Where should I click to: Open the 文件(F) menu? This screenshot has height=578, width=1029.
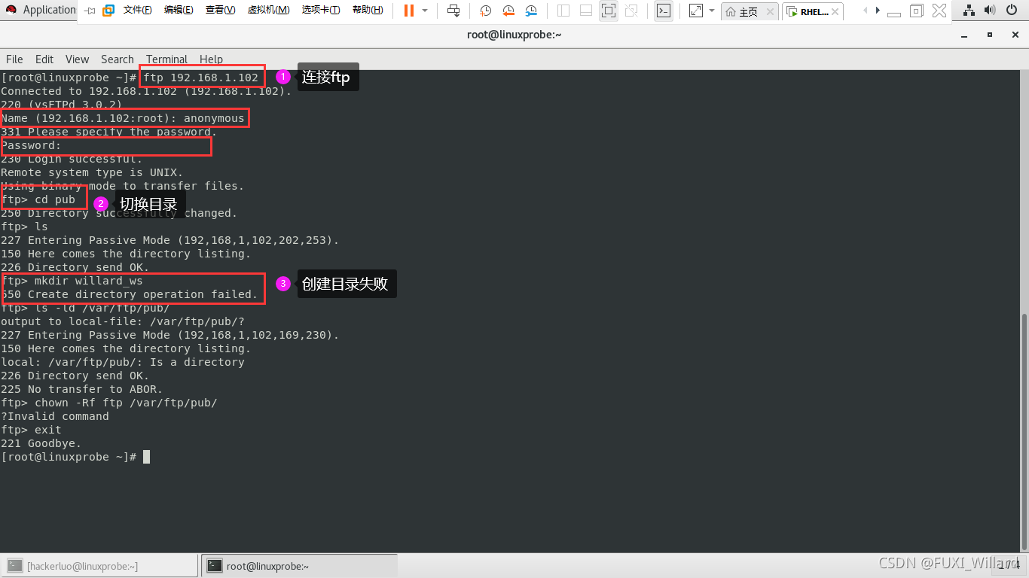(x=137, y=11)
